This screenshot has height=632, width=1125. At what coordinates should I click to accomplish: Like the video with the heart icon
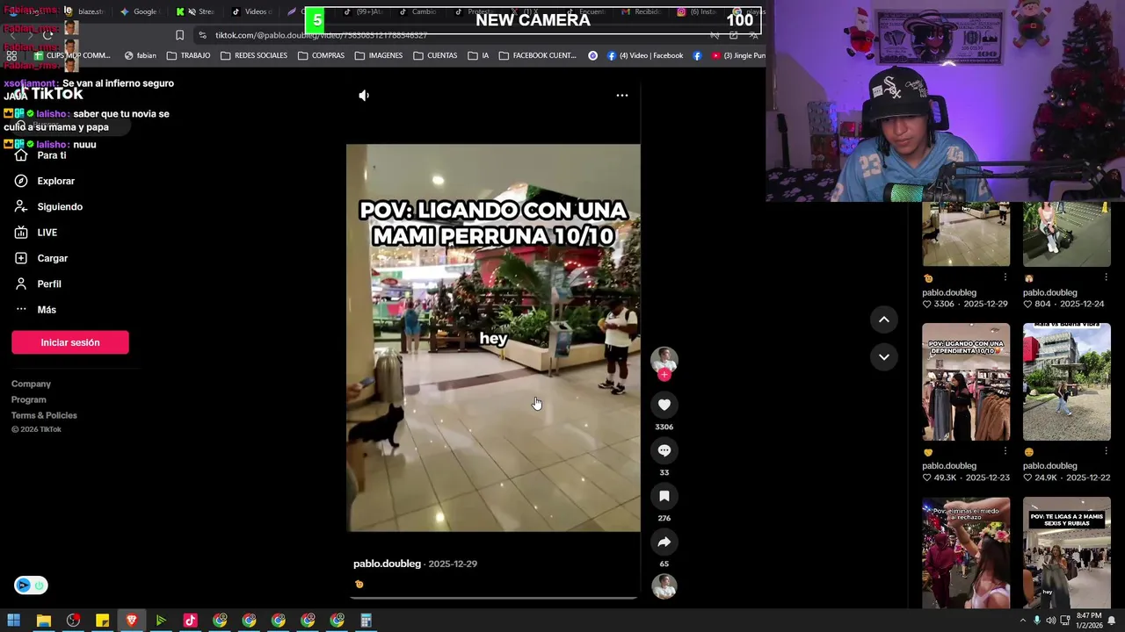664,405
